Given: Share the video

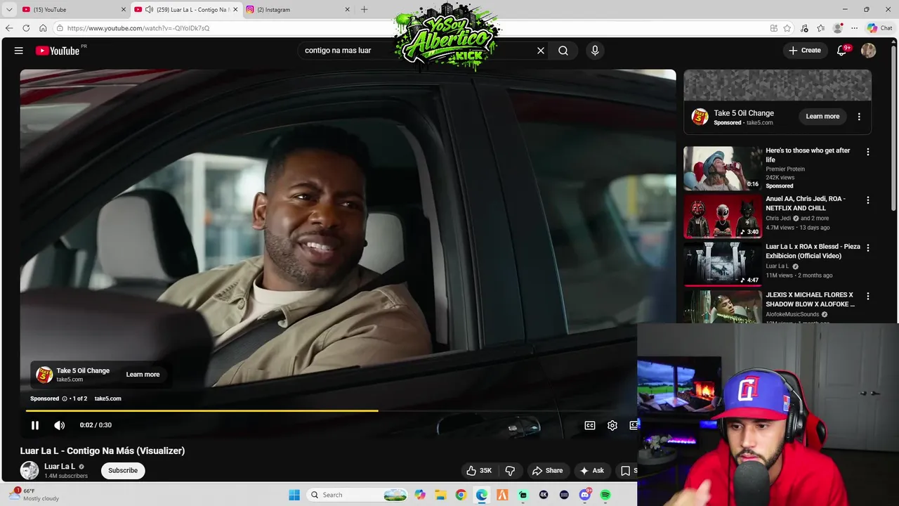Looking at the screenshot, I should [x=547, y=471].
